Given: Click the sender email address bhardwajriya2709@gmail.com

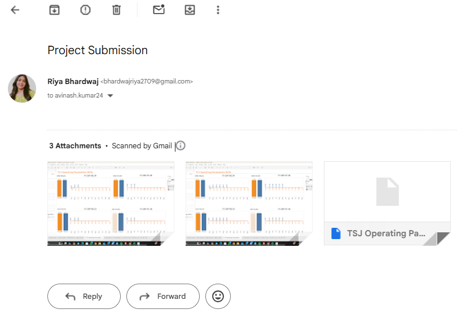Looking at the screenshot, I should click(147, 81).
